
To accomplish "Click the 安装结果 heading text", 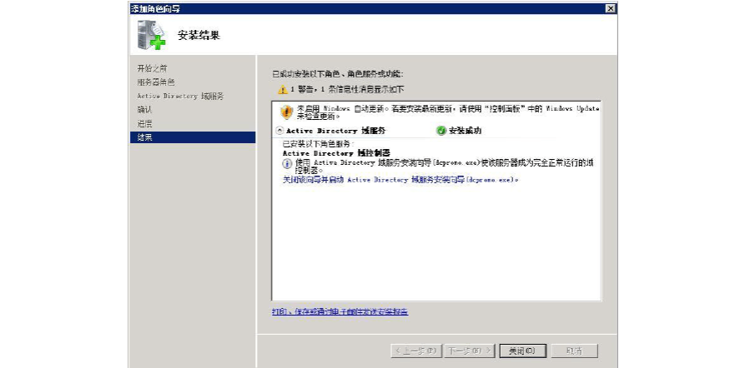I will [199, 36].
